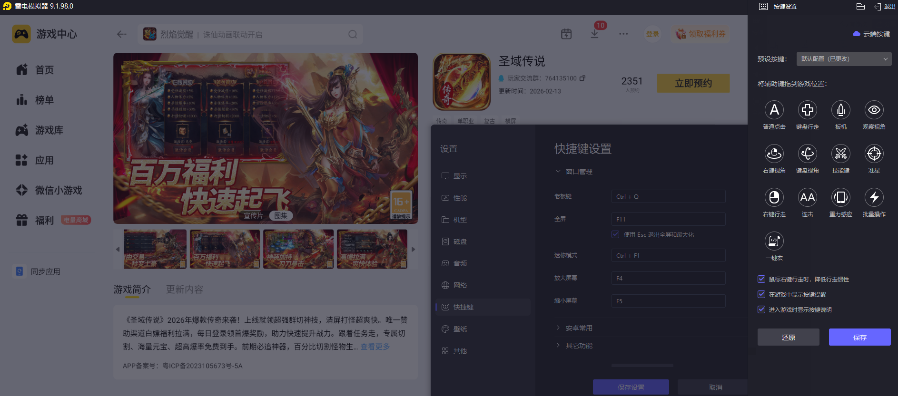Click the 迷你模式 shortcut field
Image resolution: width=898 pixels, height=396 pixels.
[x=669, y=255]
